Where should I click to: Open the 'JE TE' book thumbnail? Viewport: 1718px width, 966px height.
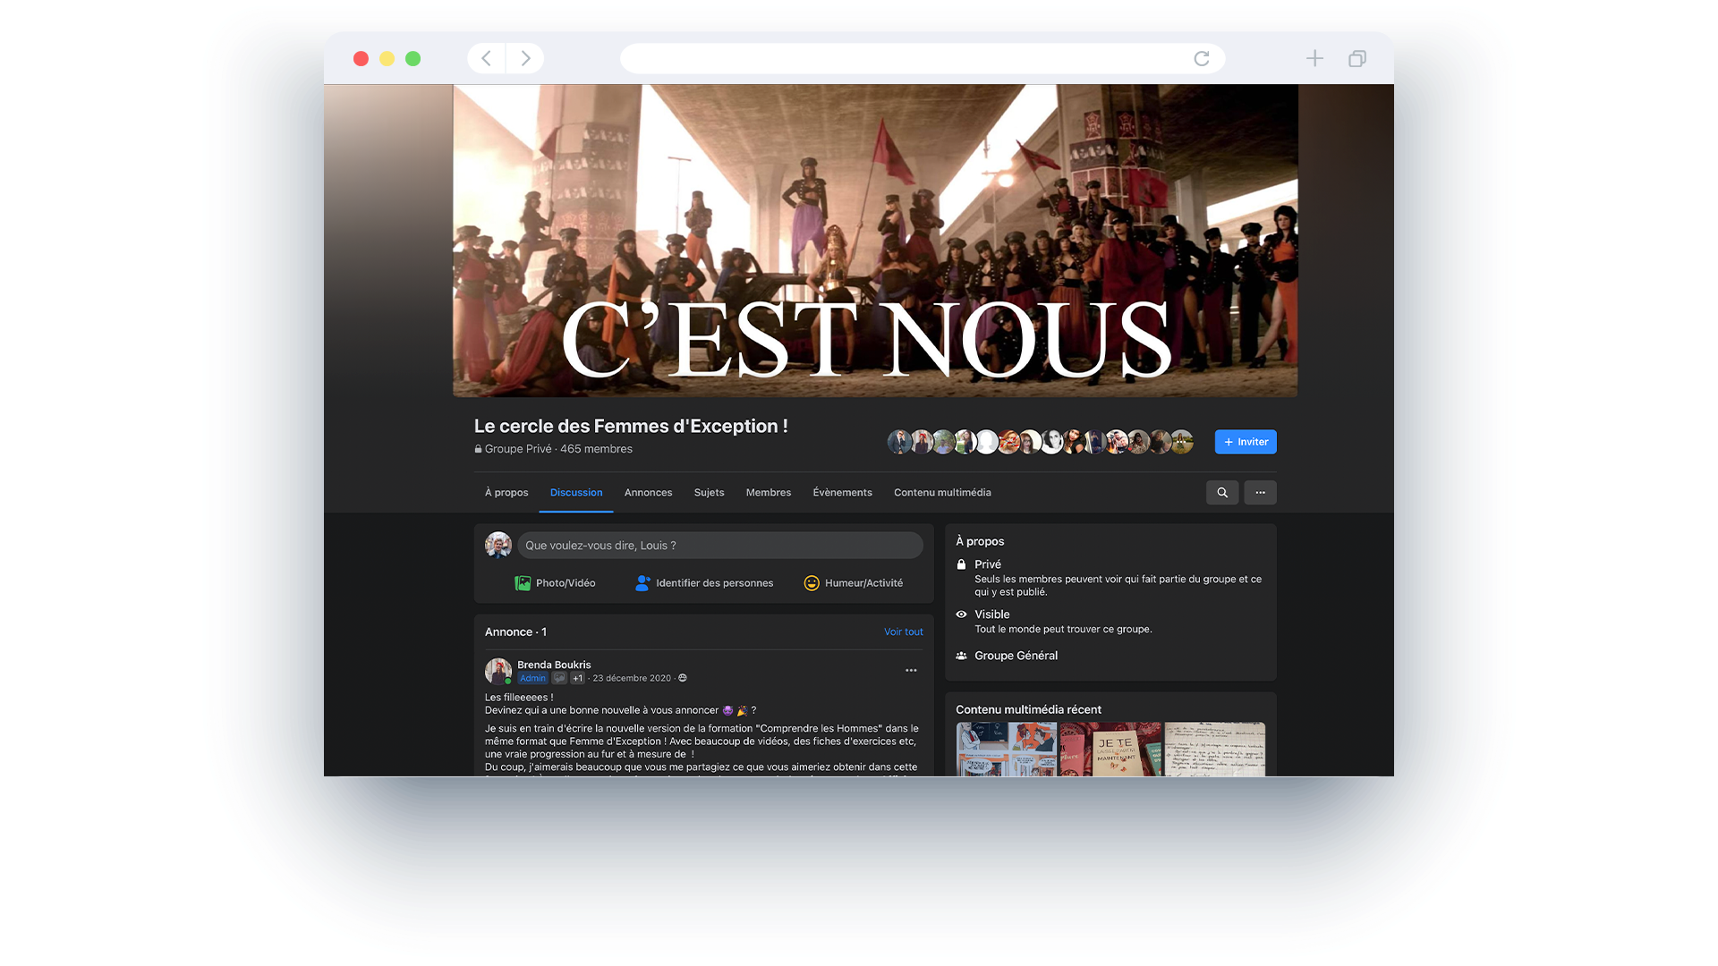coord(1110,750)
